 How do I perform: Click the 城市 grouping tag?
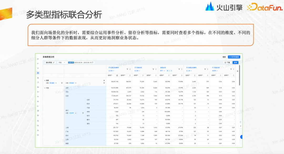click(x=72, y=113)
